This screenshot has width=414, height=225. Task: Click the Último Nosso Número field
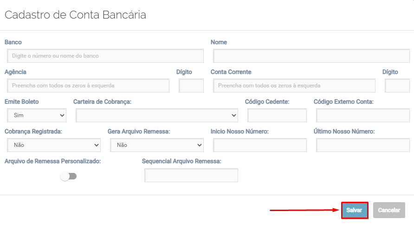[x=362, y=145]
